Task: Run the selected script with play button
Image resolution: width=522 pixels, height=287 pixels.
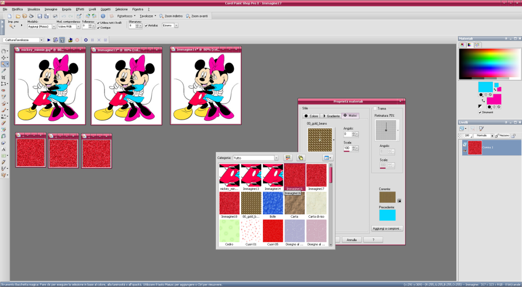Action: pyautogui.click(x=48, y=40)
